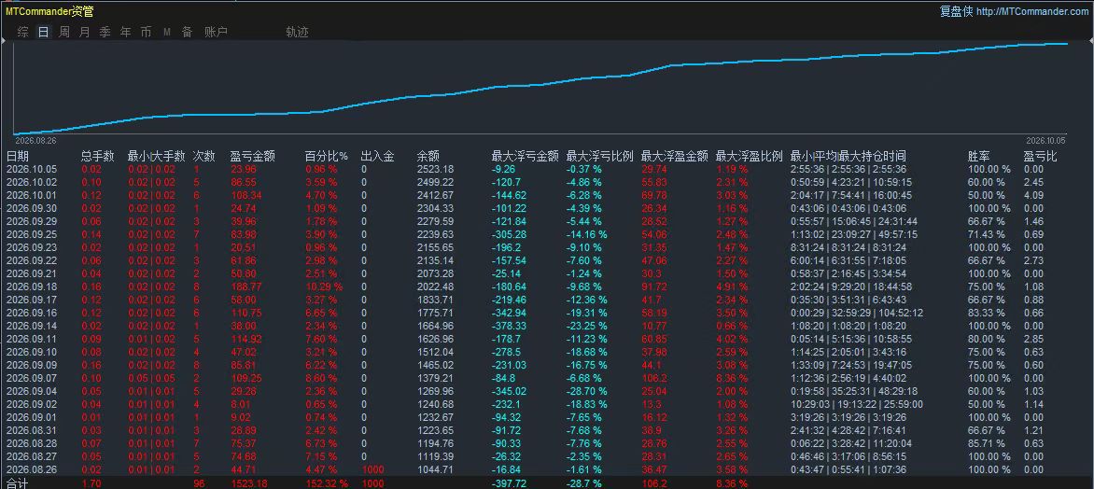Click the floating loss ratio -28.70 %

coord(587,391)
